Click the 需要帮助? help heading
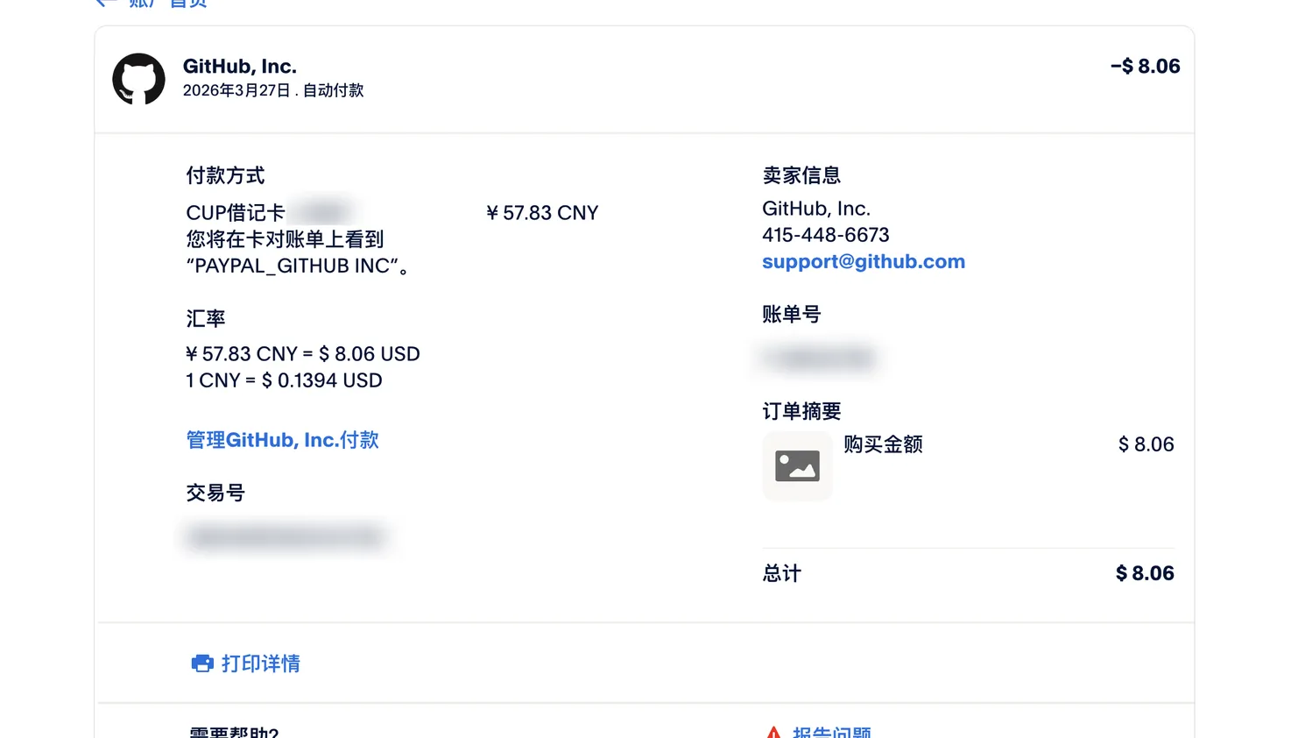The width and height of the screenshot is (1291, 738). click(x=234, y=732)
